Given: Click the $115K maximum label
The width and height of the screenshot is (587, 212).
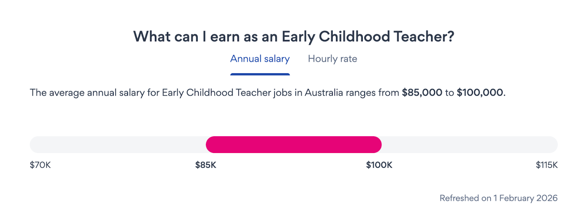Looking at the screenshot, I should (546, 165).
